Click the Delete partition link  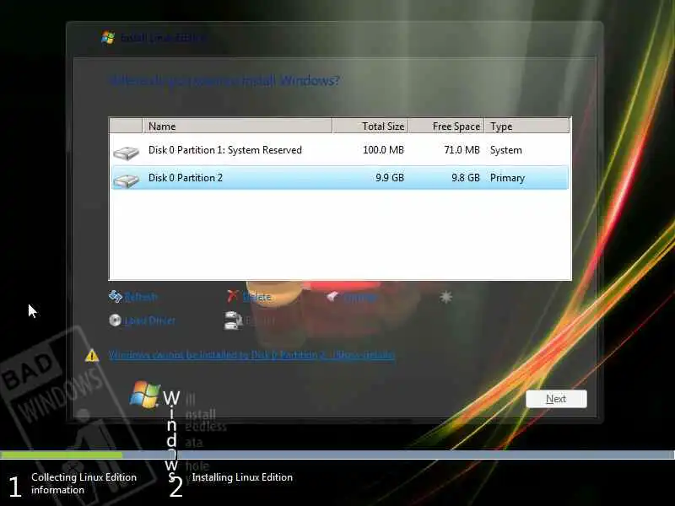click(x=256, y=297)
